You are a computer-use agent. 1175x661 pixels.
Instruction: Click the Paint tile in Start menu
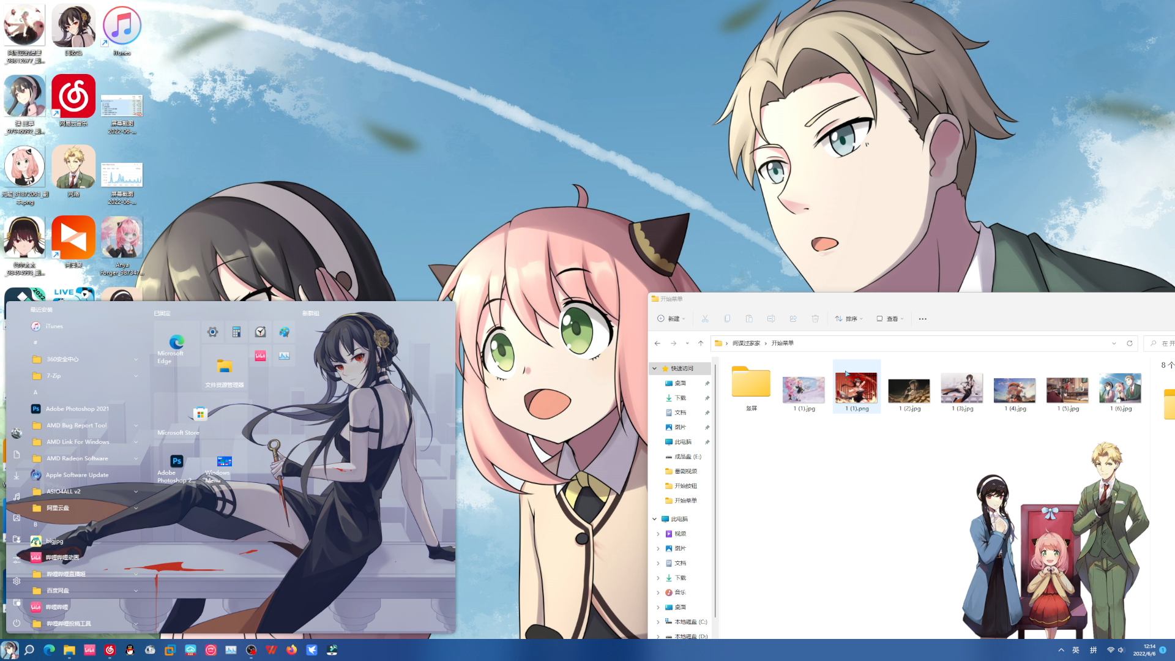[284, 332]
